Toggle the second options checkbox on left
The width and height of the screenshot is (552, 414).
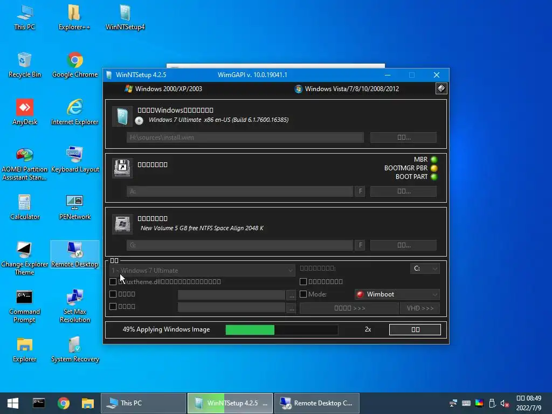[113, 294]
